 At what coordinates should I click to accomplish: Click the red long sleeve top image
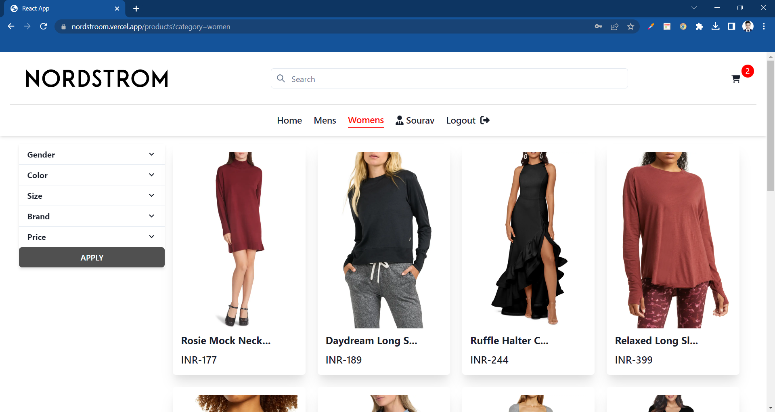(x=673, y=240)
